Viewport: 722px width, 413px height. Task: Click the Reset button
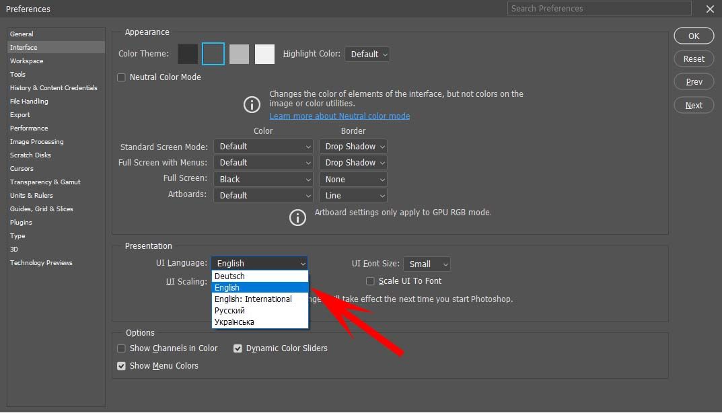click(x=694, y=59)
